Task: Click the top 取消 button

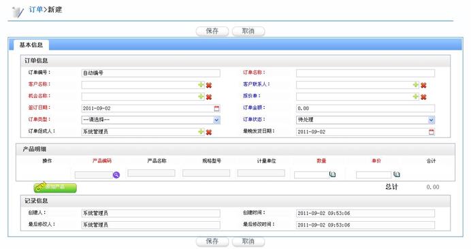Action: pos(248,31)
